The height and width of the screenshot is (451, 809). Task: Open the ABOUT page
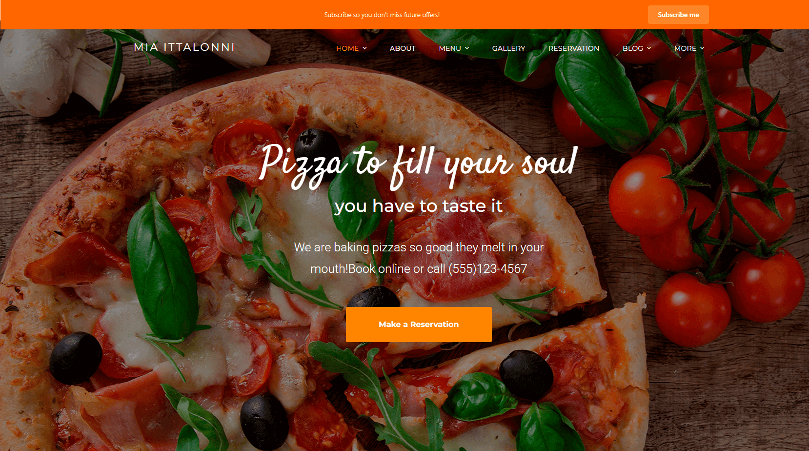403,48
